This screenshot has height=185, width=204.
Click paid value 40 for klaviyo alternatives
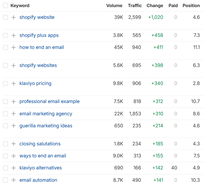click(x=174, y=168)
